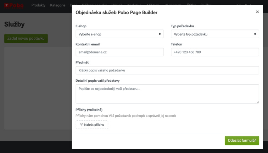Click the user account icon in the header
The height and width of the screenshot is (153, 268).
(x=238, y=5)
